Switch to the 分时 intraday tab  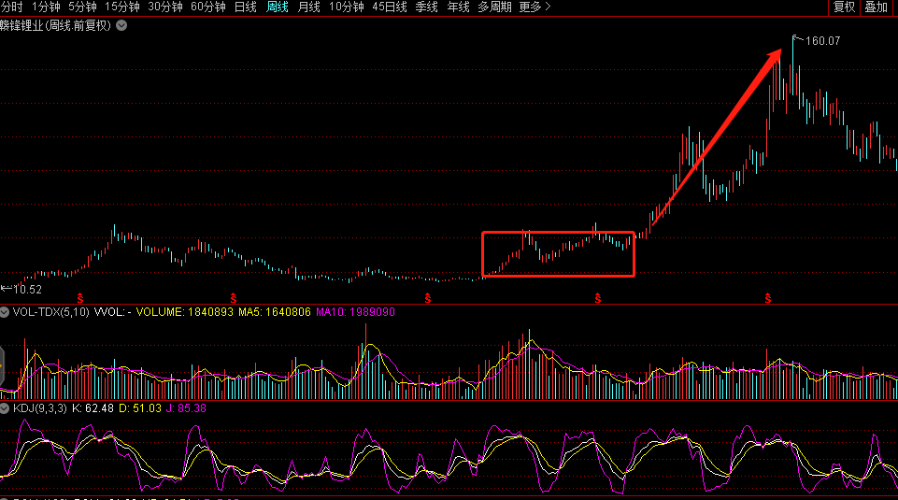[x=11, y=7]
